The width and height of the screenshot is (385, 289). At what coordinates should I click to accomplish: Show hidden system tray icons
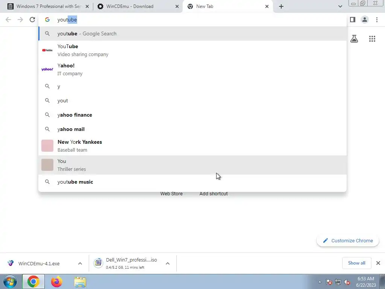pyautogui.click(x=320, y=282)
